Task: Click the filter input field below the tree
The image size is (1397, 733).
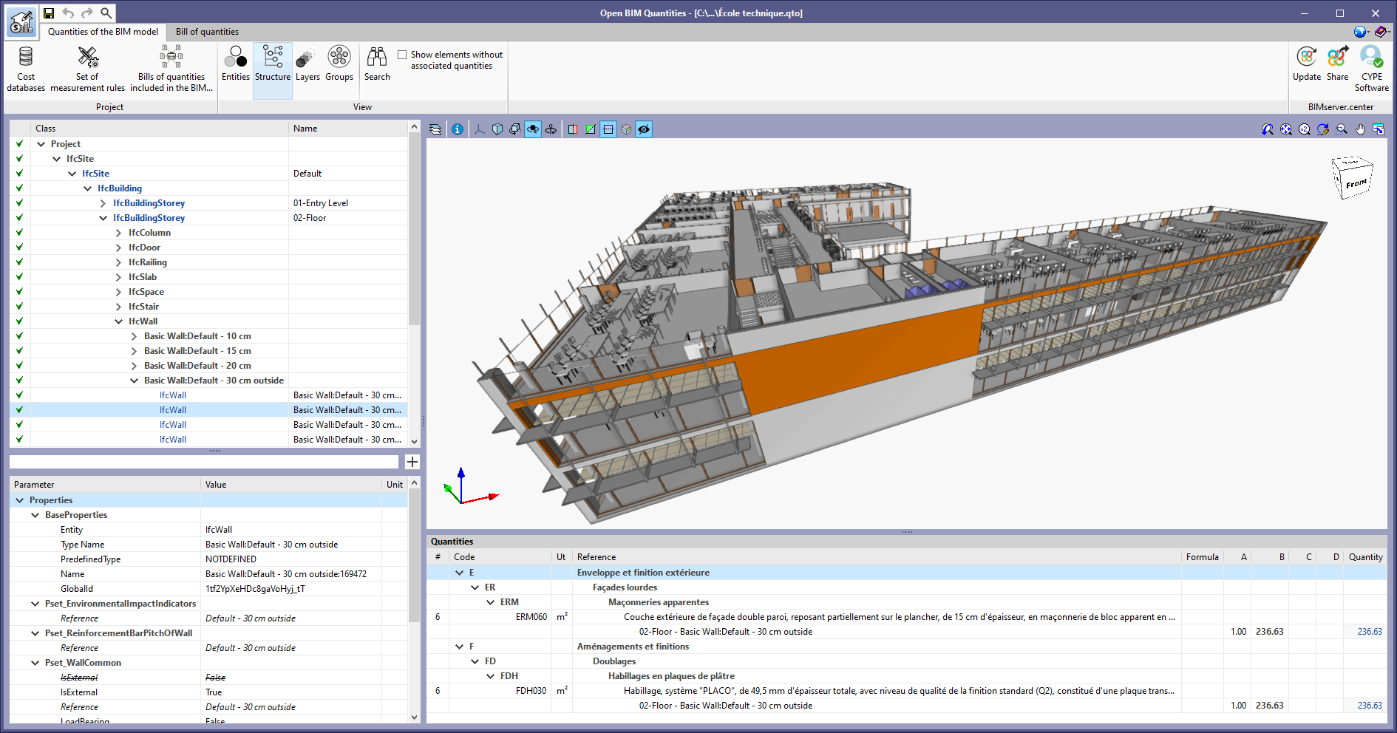Action: [x=204, y=462]
